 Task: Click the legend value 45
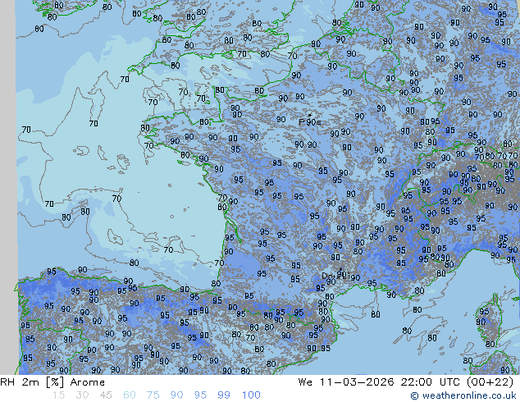point(106,395)
